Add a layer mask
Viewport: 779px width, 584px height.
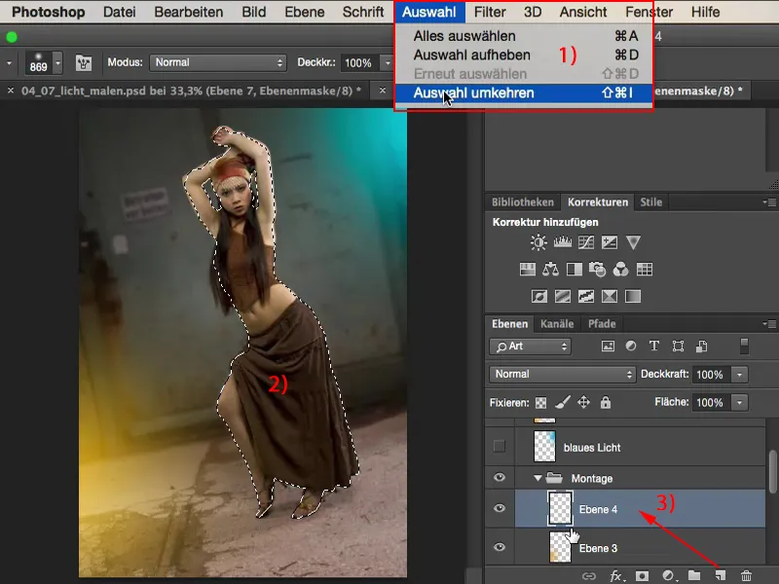click(642, 576)
